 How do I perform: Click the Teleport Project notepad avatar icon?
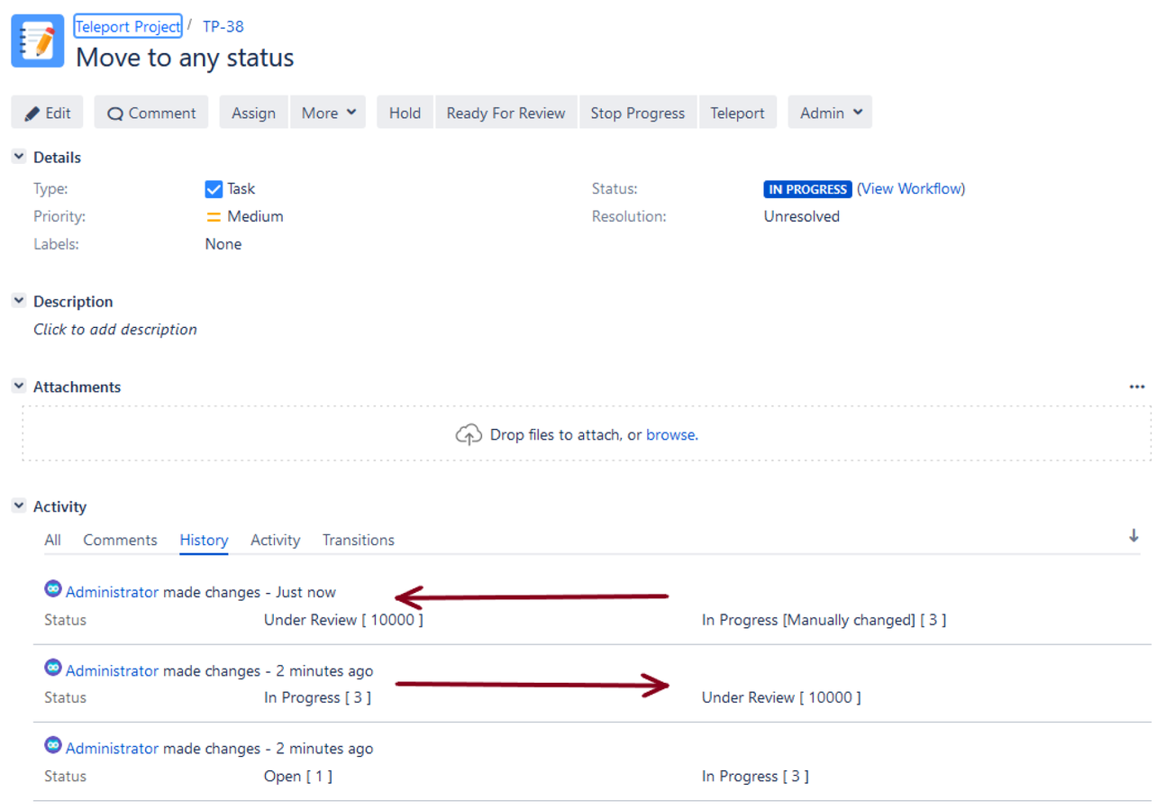click(37, 41)
